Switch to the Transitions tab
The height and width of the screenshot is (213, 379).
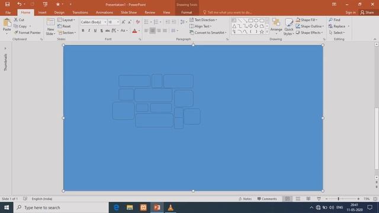(80, 12)
